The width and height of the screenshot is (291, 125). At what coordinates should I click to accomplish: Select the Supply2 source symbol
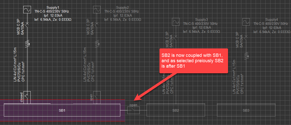point(97,9)
